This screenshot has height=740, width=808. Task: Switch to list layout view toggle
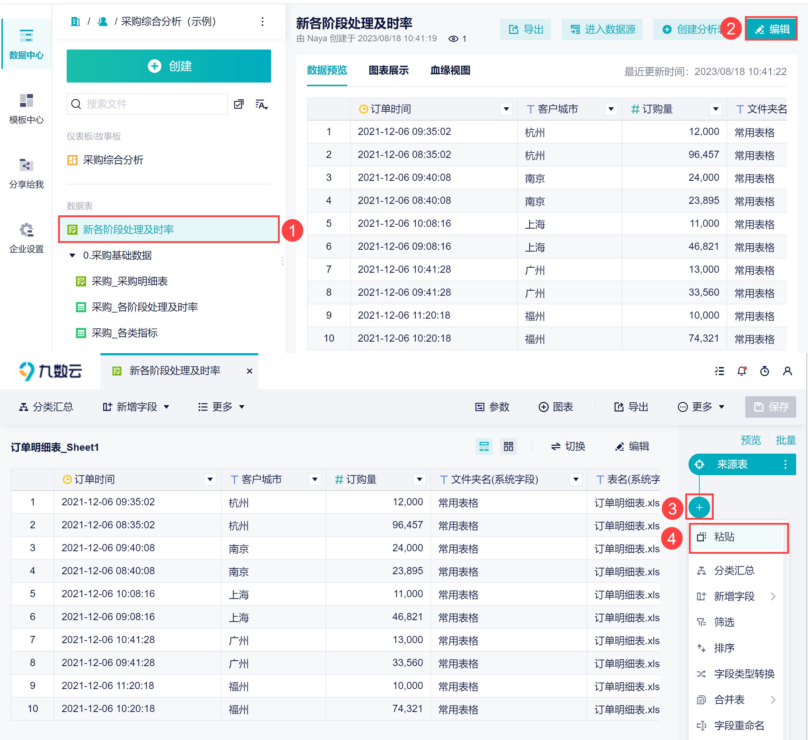pyautogui.click(x=484, y=446)
